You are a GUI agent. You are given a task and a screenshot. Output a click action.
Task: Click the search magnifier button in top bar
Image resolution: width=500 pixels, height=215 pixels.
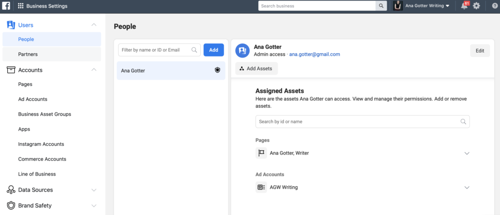tap(381, 6)
